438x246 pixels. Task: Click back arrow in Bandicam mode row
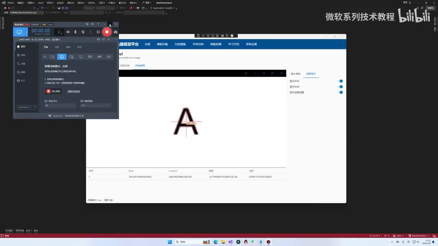[x=45, y=57]
